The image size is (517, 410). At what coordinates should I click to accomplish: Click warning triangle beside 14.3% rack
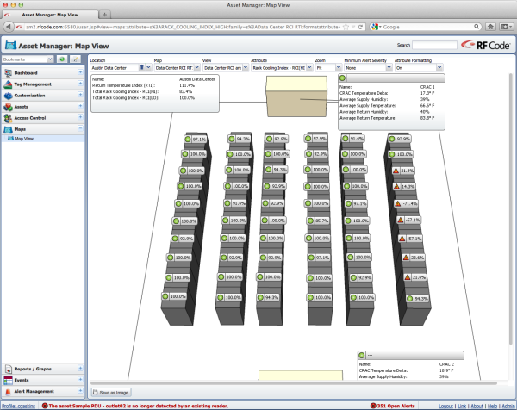coord(396,187)
